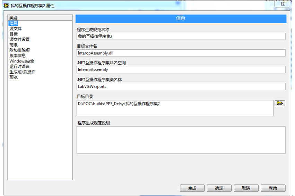
Task: Click the 类别 list header
Action: click(40, 17)
